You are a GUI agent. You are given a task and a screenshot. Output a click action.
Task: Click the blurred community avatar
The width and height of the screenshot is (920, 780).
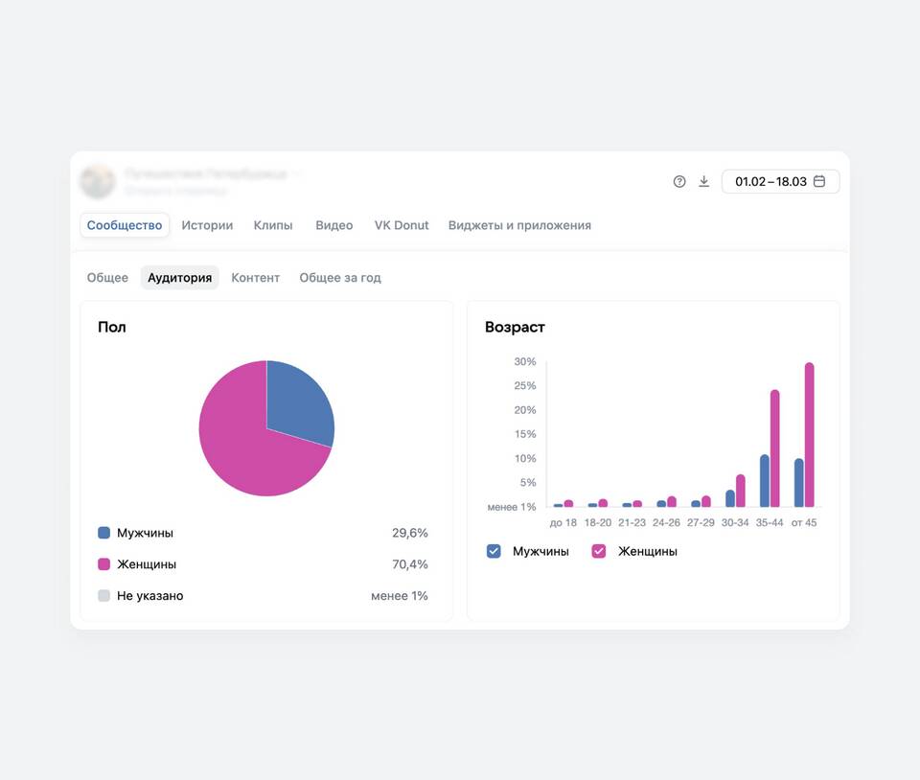tap(98, 181)
